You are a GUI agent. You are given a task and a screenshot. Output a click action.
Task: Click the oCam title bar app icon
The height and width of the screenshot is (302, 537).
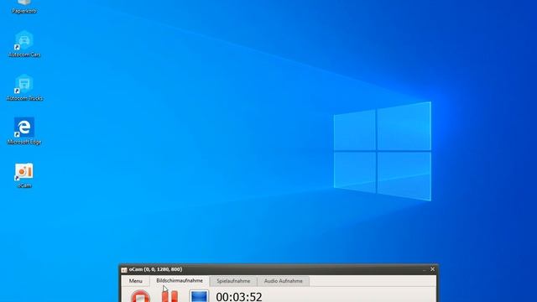[x=124, y=270]
